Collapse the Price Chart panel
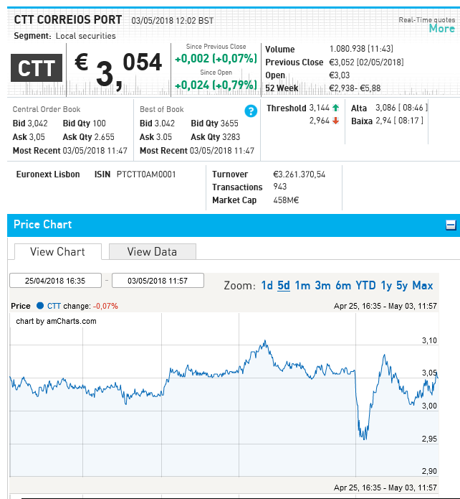This screenshot has height=499, width=460. (451, 225)
